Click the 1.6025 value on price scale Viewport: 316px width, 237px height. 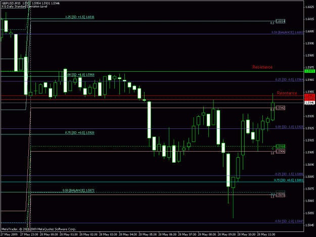coord(309,7)
